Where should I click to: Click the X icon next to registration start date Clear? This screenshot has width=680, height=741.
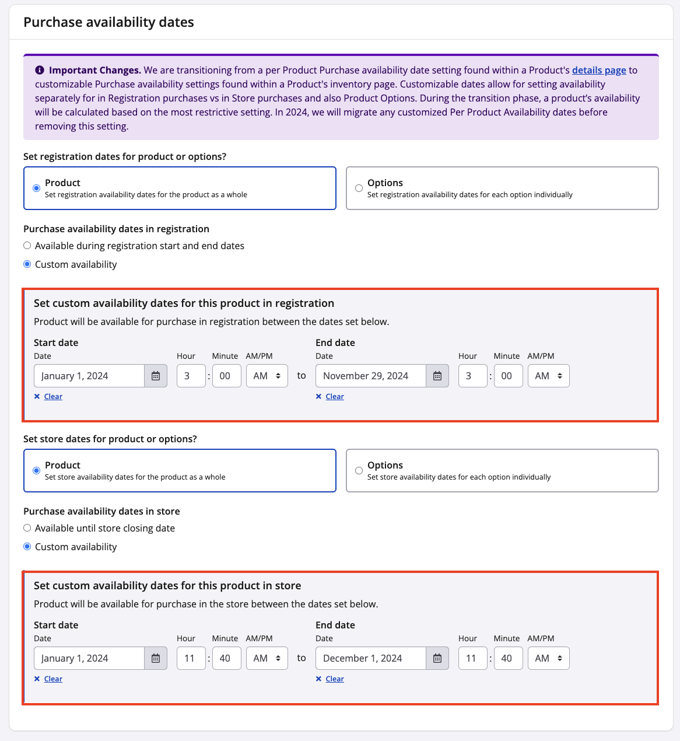click(x=37, y=396)
